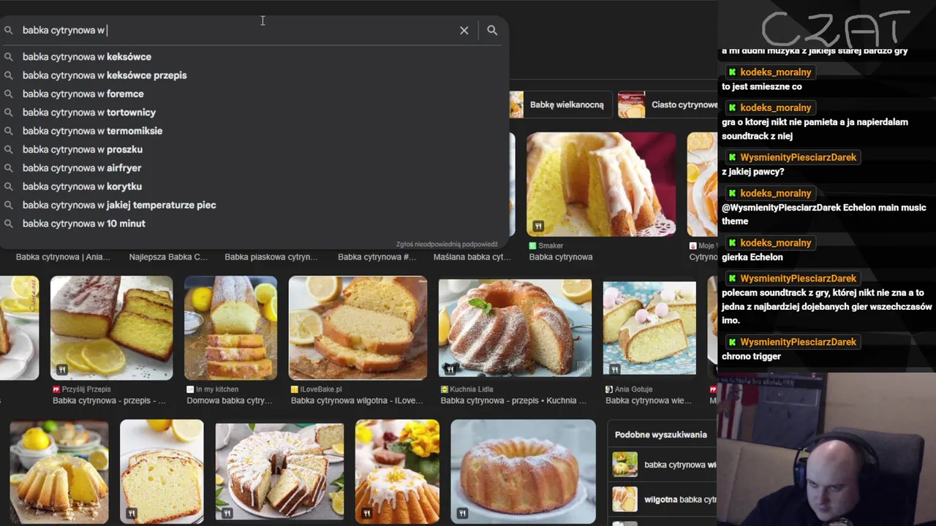The width and height of the screenshot is (936, 526).
Task: Open related search 'wilgotna babka cytr...'
Action: [664, 500]
